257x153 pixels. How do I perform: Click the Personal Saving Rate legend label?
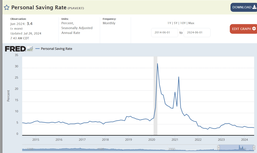[56, 49]
